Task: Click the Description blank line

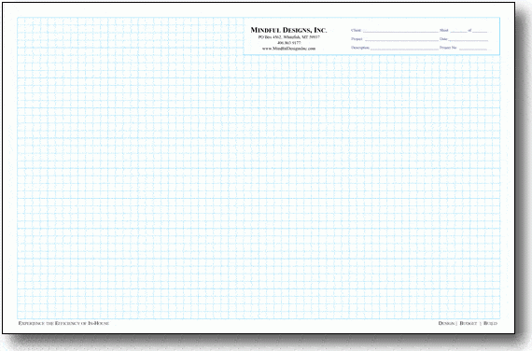Action: (x=404, y=49)
